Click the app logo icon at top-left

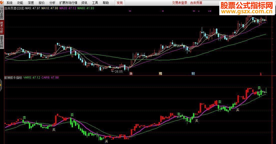2,2
